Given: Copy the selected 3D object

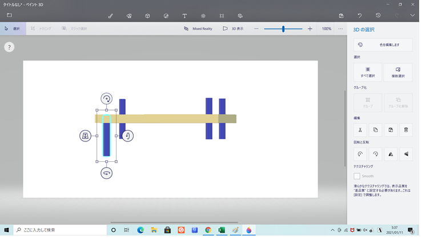Looking at the screenshot, I should click(x=375, y=130).
